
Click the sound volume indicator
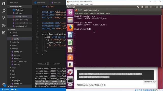pyautogui.click(x=151, y=7)
